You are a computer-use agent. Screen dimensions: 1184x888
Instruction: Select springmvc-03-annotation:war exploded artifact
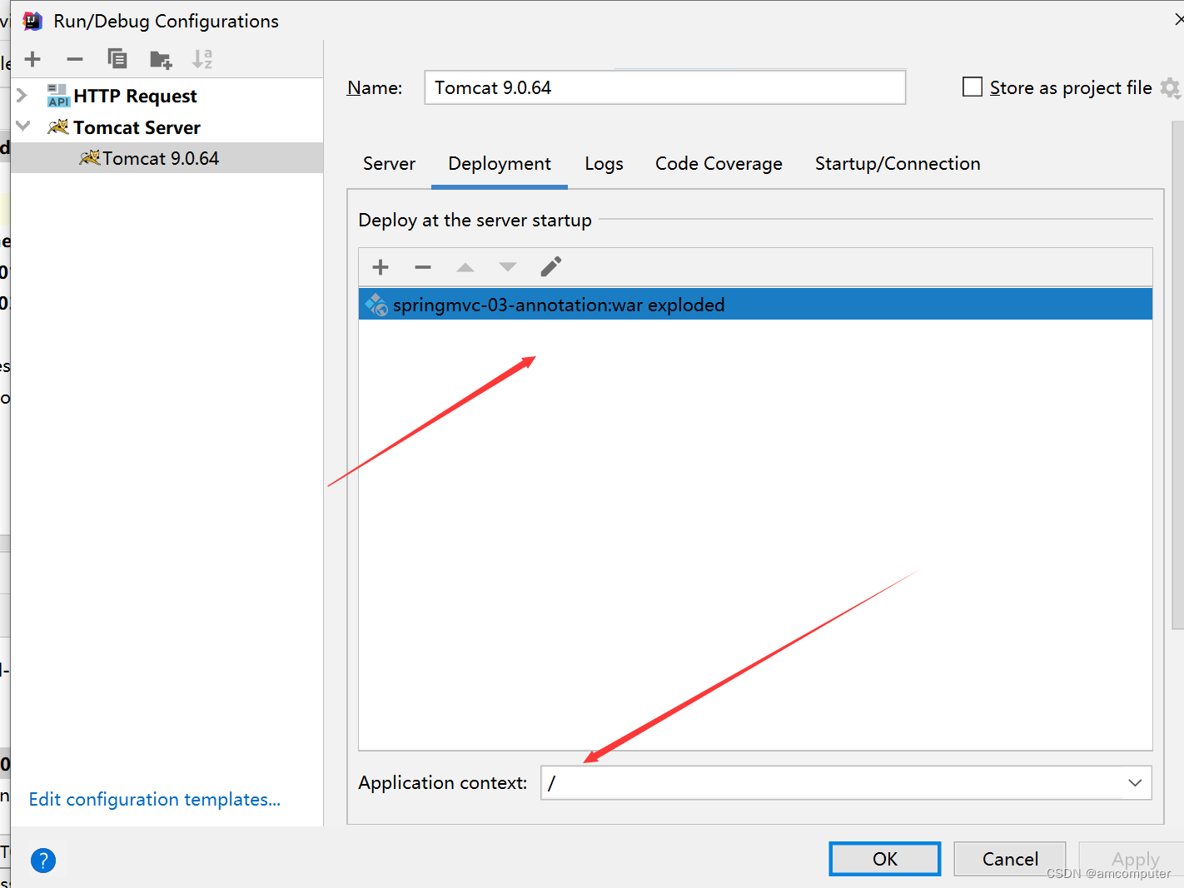755,305
